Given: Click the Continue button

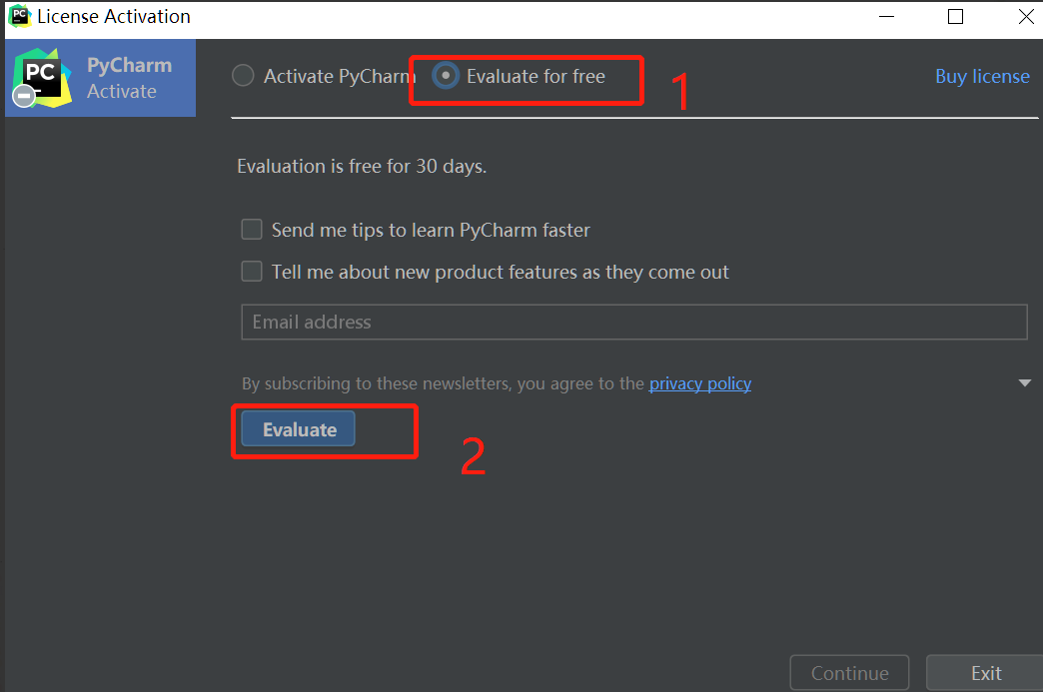Looking at the screenshot, I should [849, 673].
